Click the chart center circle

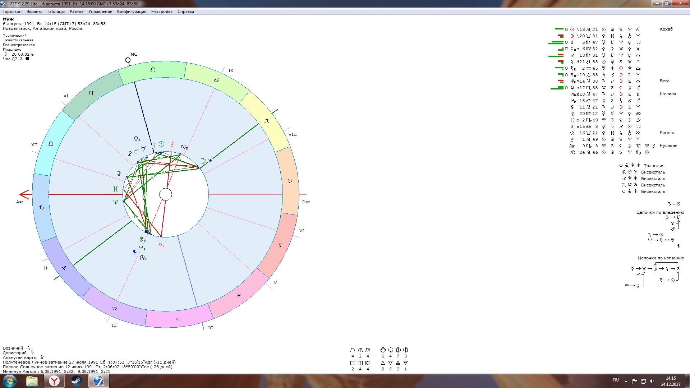166,194
